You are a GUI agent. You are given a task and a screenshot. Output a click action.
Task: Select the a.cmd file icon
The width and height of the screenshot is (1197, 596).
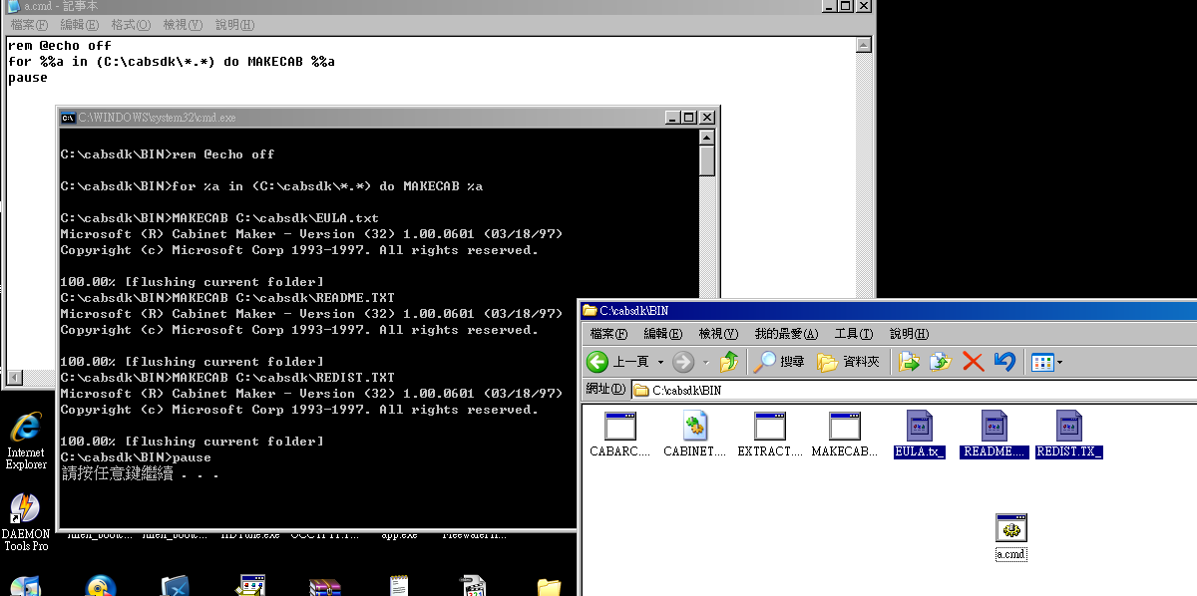pos(1010,529)
